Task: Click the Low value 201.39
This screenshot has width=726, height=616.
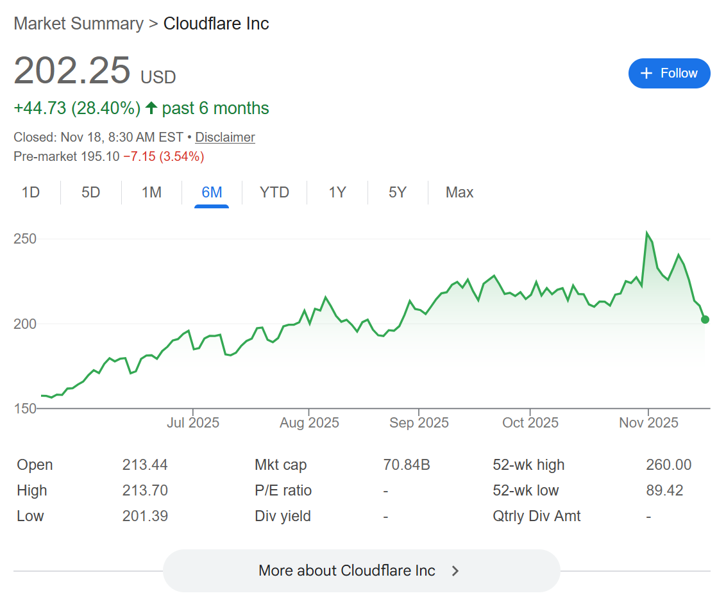Action: (145, 516)
